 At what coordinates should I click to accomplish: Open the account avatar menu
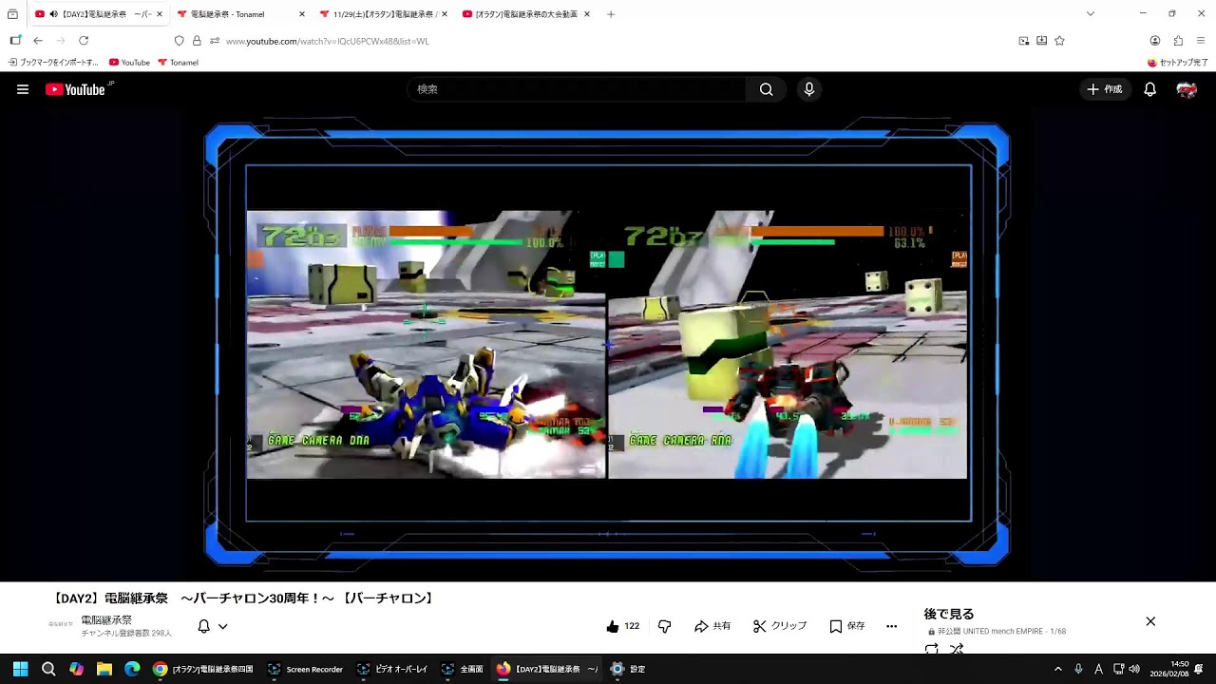(1187, 89)
